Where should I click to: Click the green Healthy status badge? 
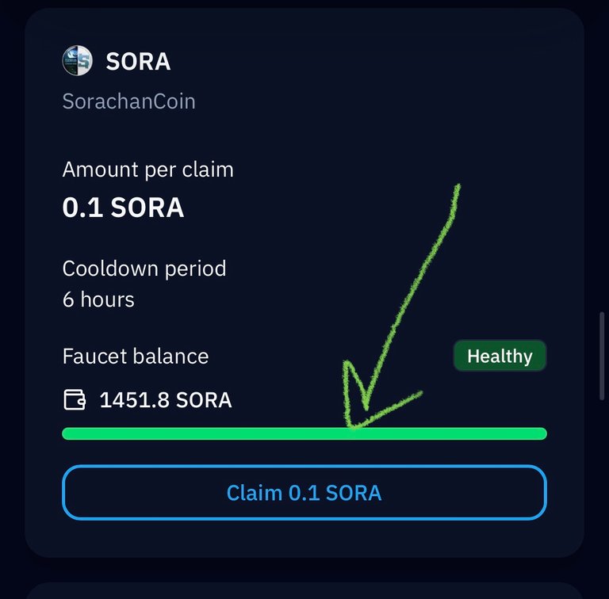click(500, 357)
